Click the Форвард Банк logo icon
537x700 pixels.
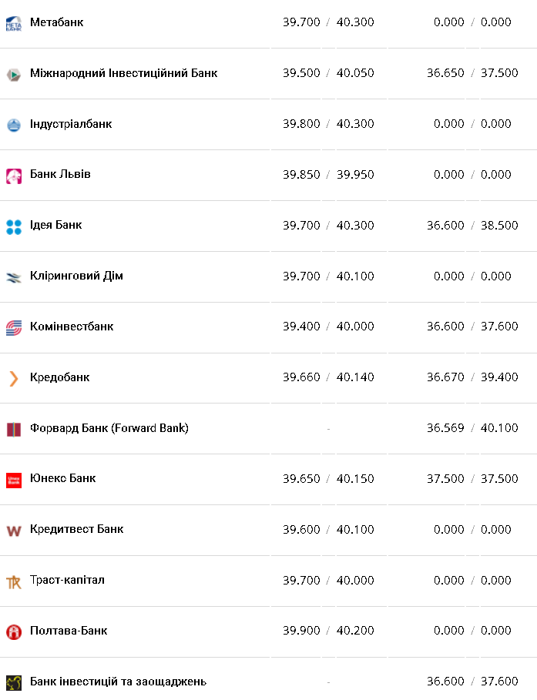(x=14, y=429)
